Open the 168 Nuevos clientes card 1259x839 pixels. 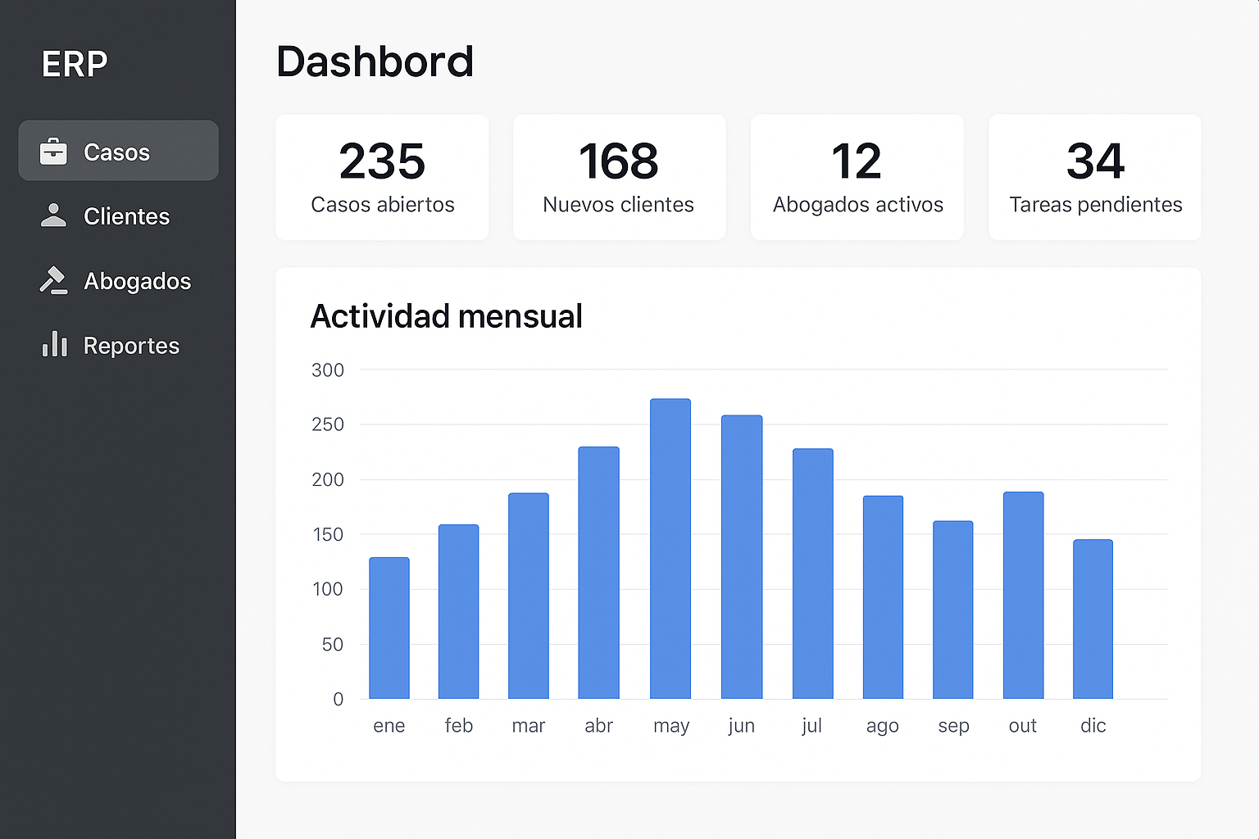pyautogui.click(x=619, y=177)
